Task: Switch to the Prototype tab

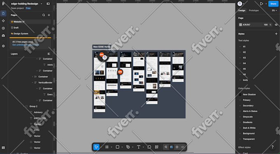Action: pos(254,11)
